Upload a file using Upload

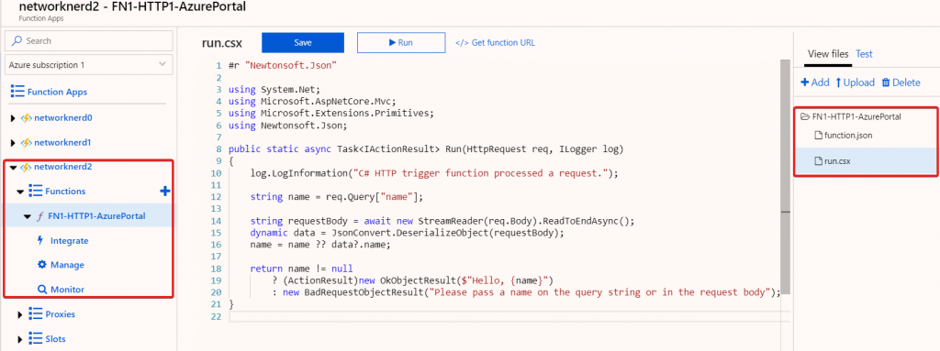(855, 82)
